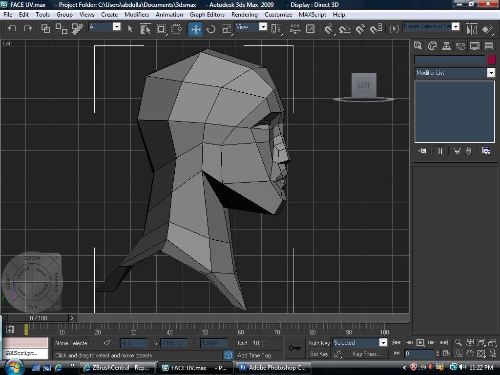Click the Set Keys key icon button

(294, 348)
